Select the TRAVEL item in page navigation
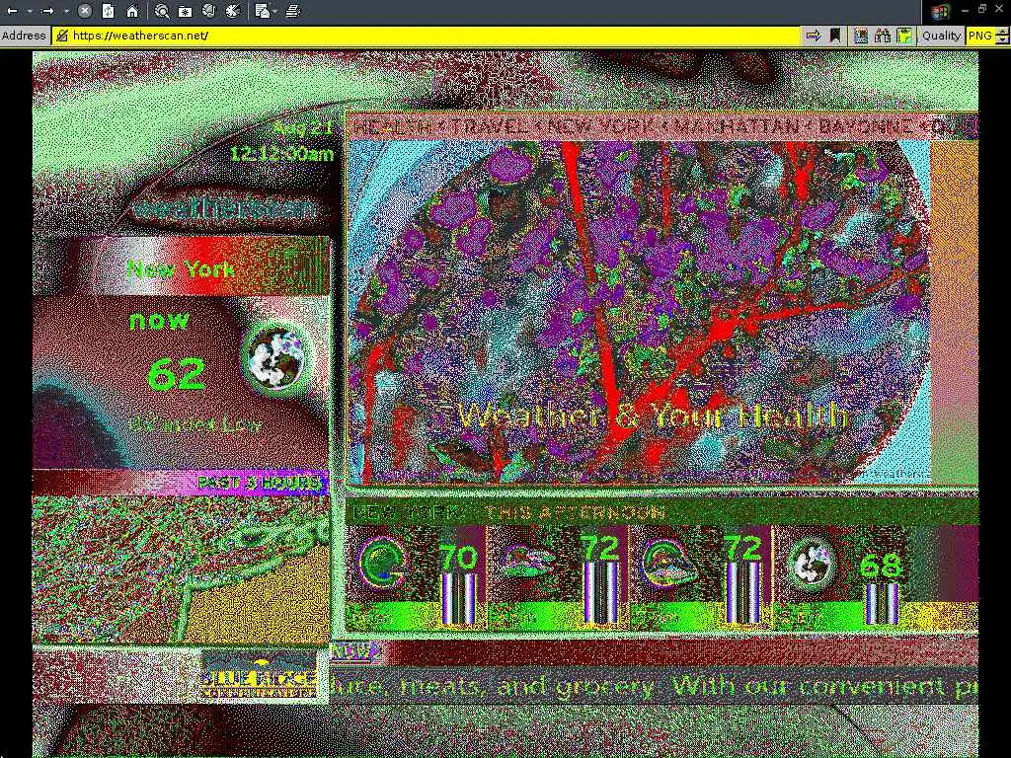The height and width of the screenshot is (758, 1011). click(x=490, y=126)
